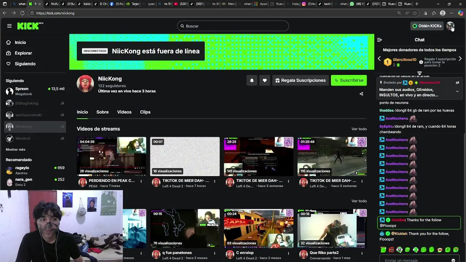Switch to the Sobre tab
The image size is (466, 262).
point(102,112)
